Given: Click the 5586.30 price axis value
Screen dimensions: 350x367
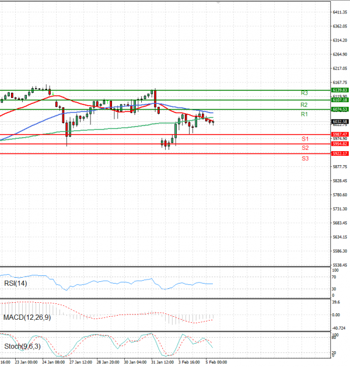Looking at the screenshot, I should [x=340, y=251].
